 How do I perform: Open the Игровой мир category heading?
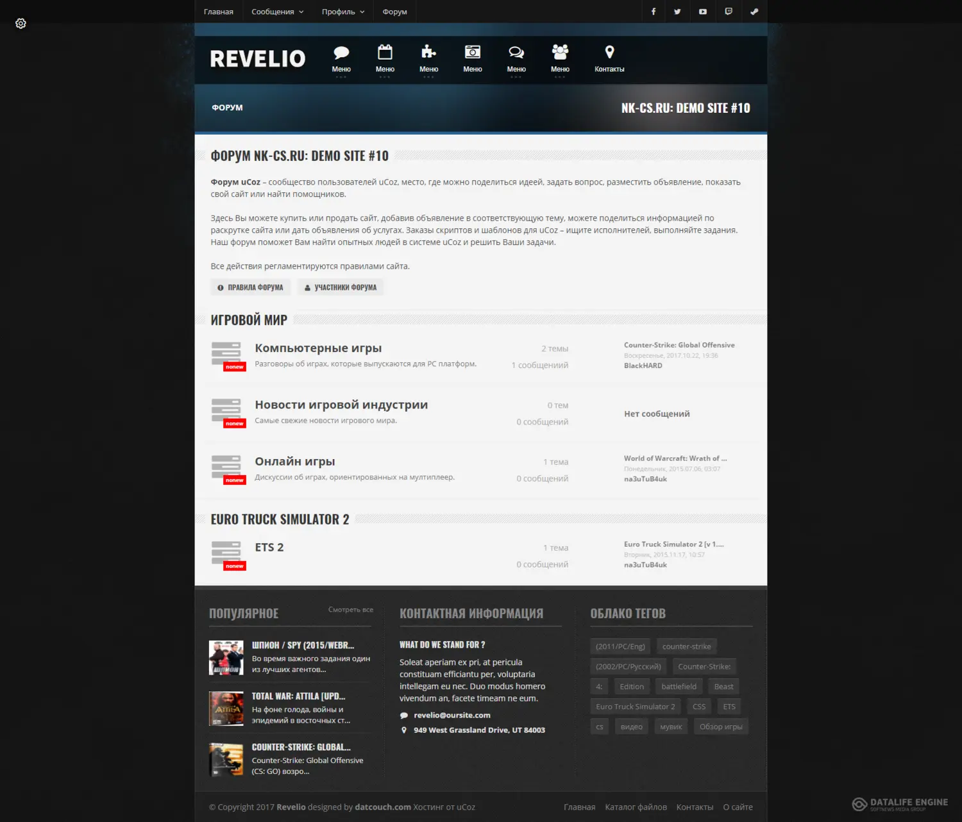click(249, 320)
